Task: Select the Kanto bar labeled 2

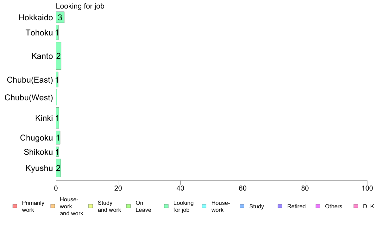Action: pyautogui.click(x=59, y=56)
